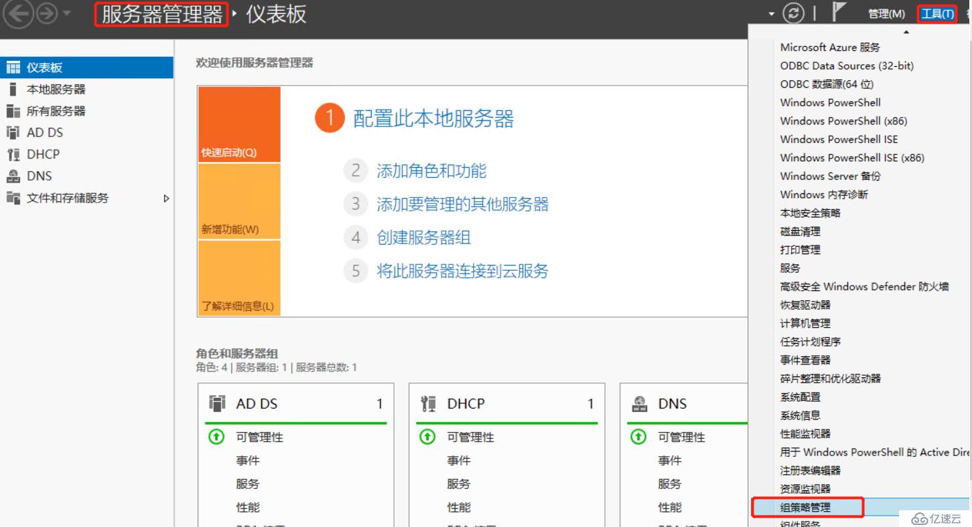
Task: Open the 工具(T) menu
Action: coord(937,14)
